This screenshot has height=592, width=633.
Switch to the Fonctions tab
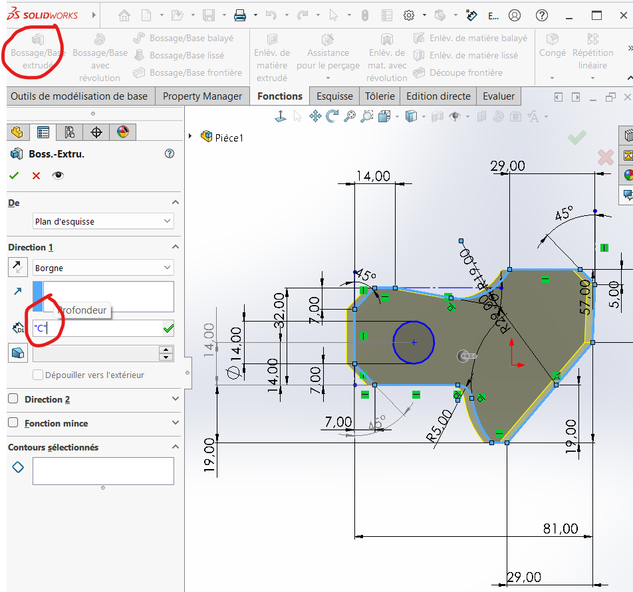(280, 96)
